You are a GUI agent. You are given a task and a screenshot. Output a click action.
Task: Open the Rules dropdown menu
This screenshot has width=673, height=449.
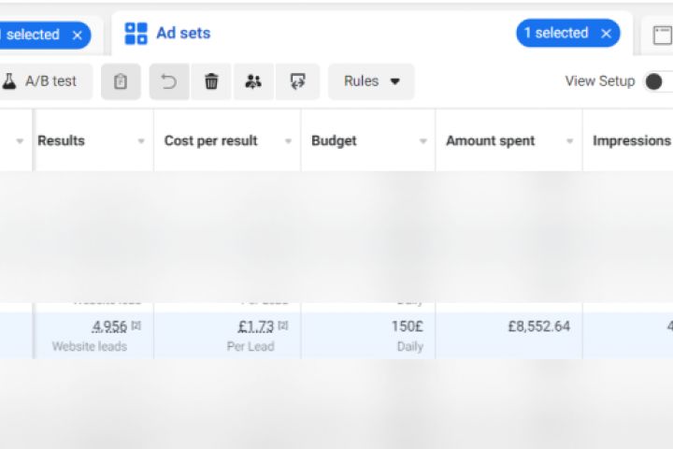(371, 81)
